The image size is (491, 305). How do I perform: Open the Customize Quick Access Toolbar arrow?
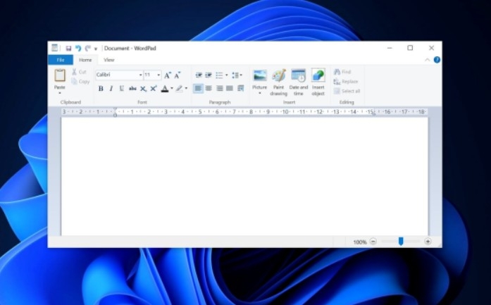pyautogui.click(x=96, y=49)
